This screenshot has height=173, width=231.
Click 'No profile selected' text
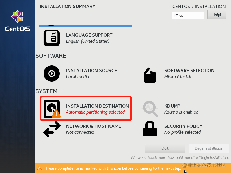[x=182, y=132]
